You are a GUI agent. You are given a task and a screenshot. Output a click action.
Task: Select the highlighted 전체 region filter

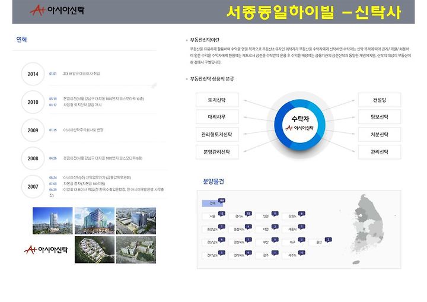pyautogui.click(x=212, y=203)
